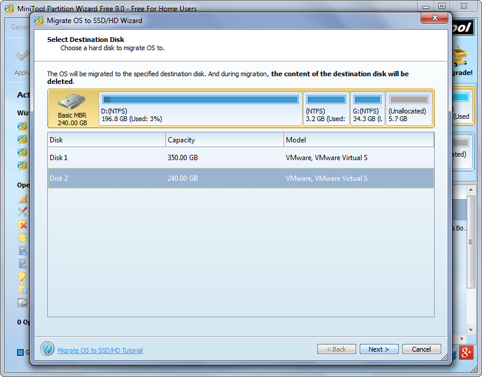Minimize the MiniTool Partition Wizard main window

click(x=426, y=6)
